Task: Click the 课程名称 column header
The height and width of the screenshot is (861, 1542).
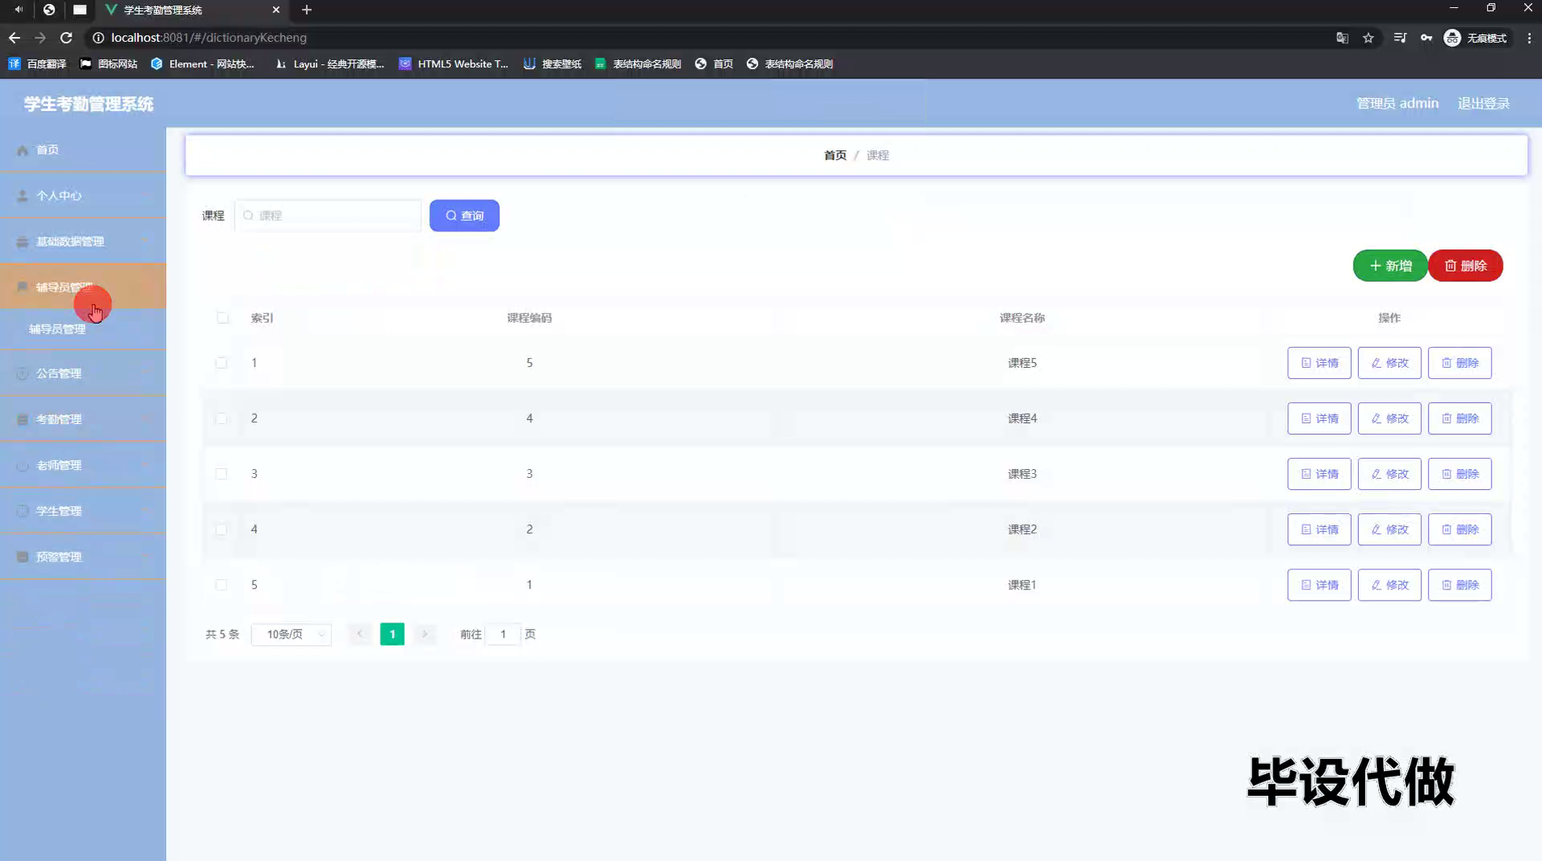Action: tap(1022, 318)
